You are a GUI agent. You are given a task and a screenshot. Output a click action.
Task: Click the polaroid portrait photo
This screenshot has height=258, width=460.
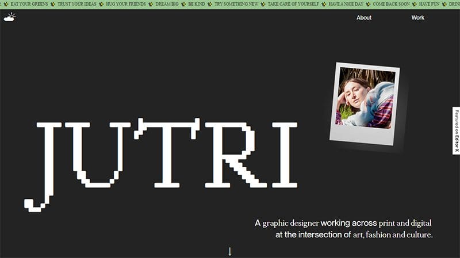click(365, 103)
